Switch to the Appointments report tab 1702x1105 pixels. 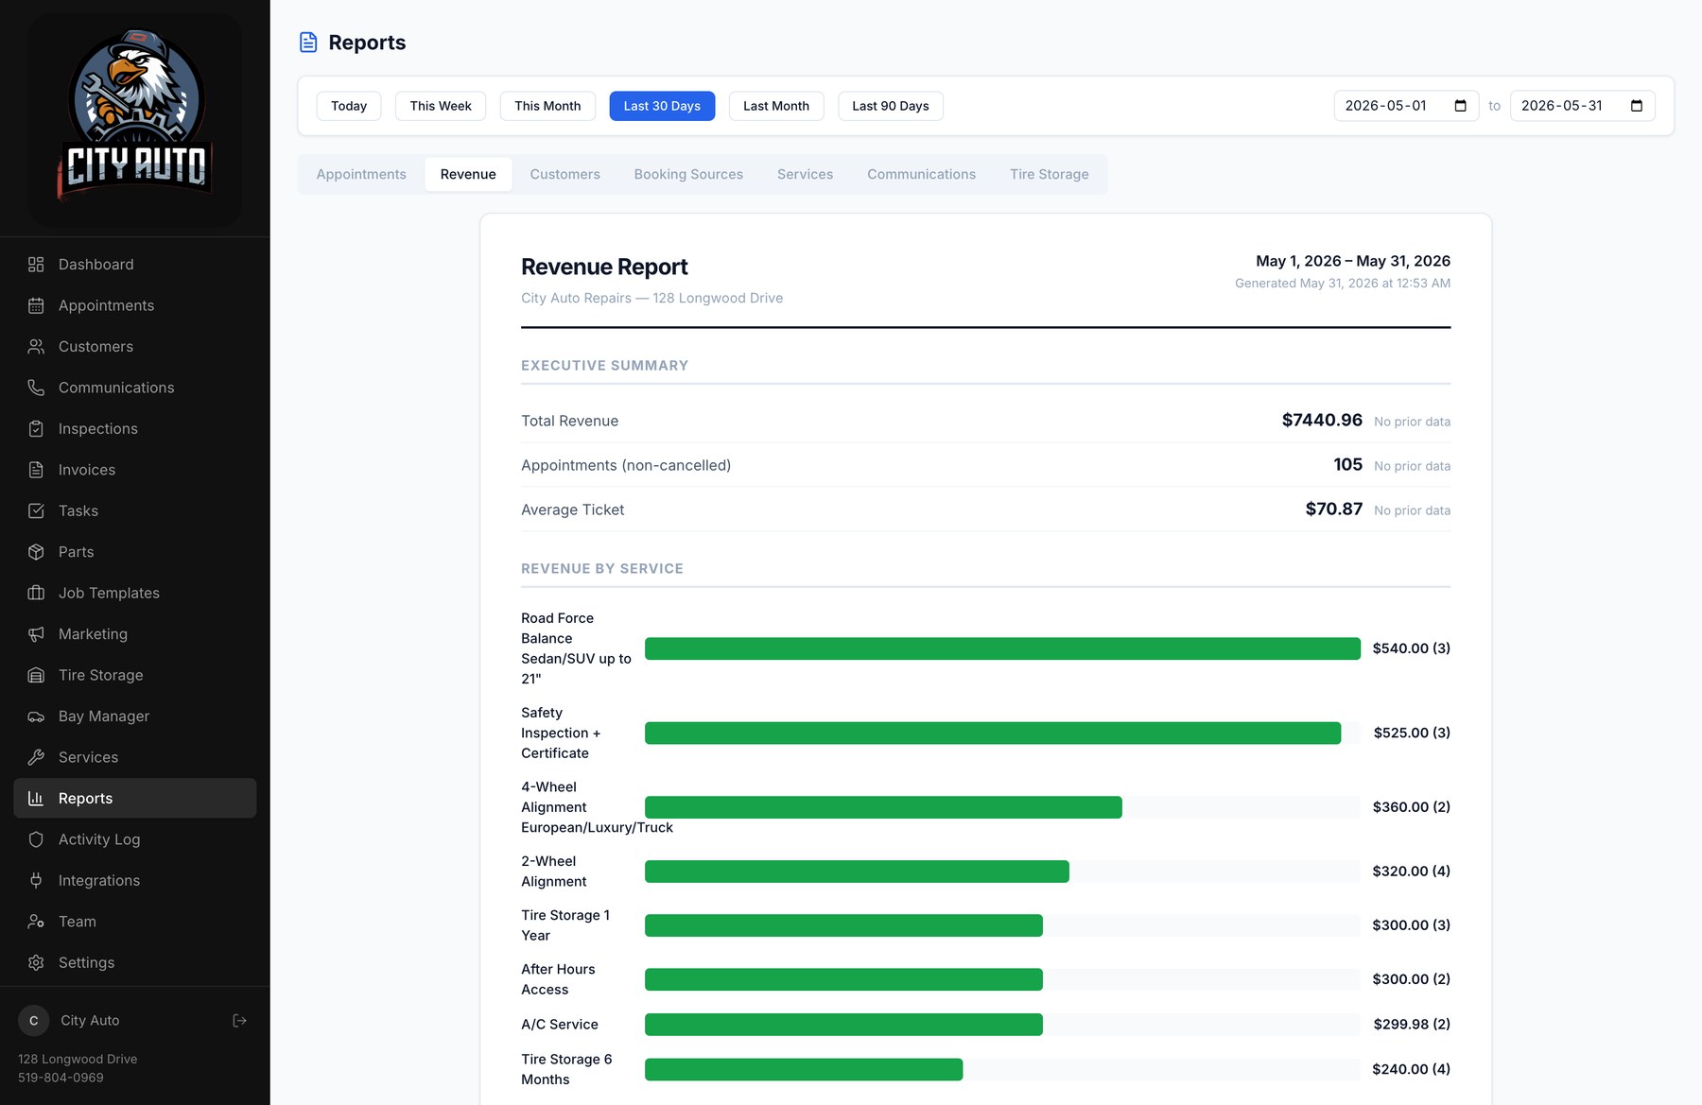(x=361, y=175)
